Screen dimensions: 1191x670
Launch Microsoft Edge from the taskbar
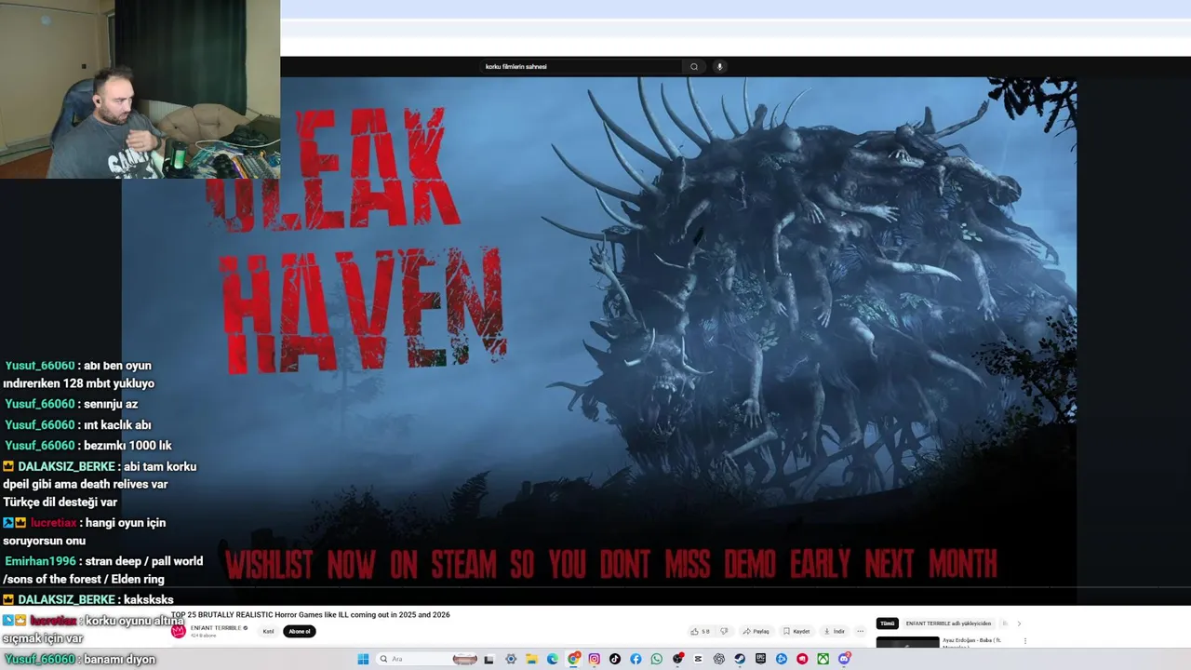[x=553, y=659]
